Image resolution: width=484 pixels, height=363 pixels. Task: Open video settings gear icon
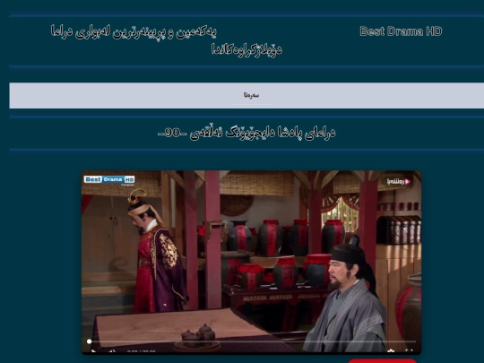[391, 351]
